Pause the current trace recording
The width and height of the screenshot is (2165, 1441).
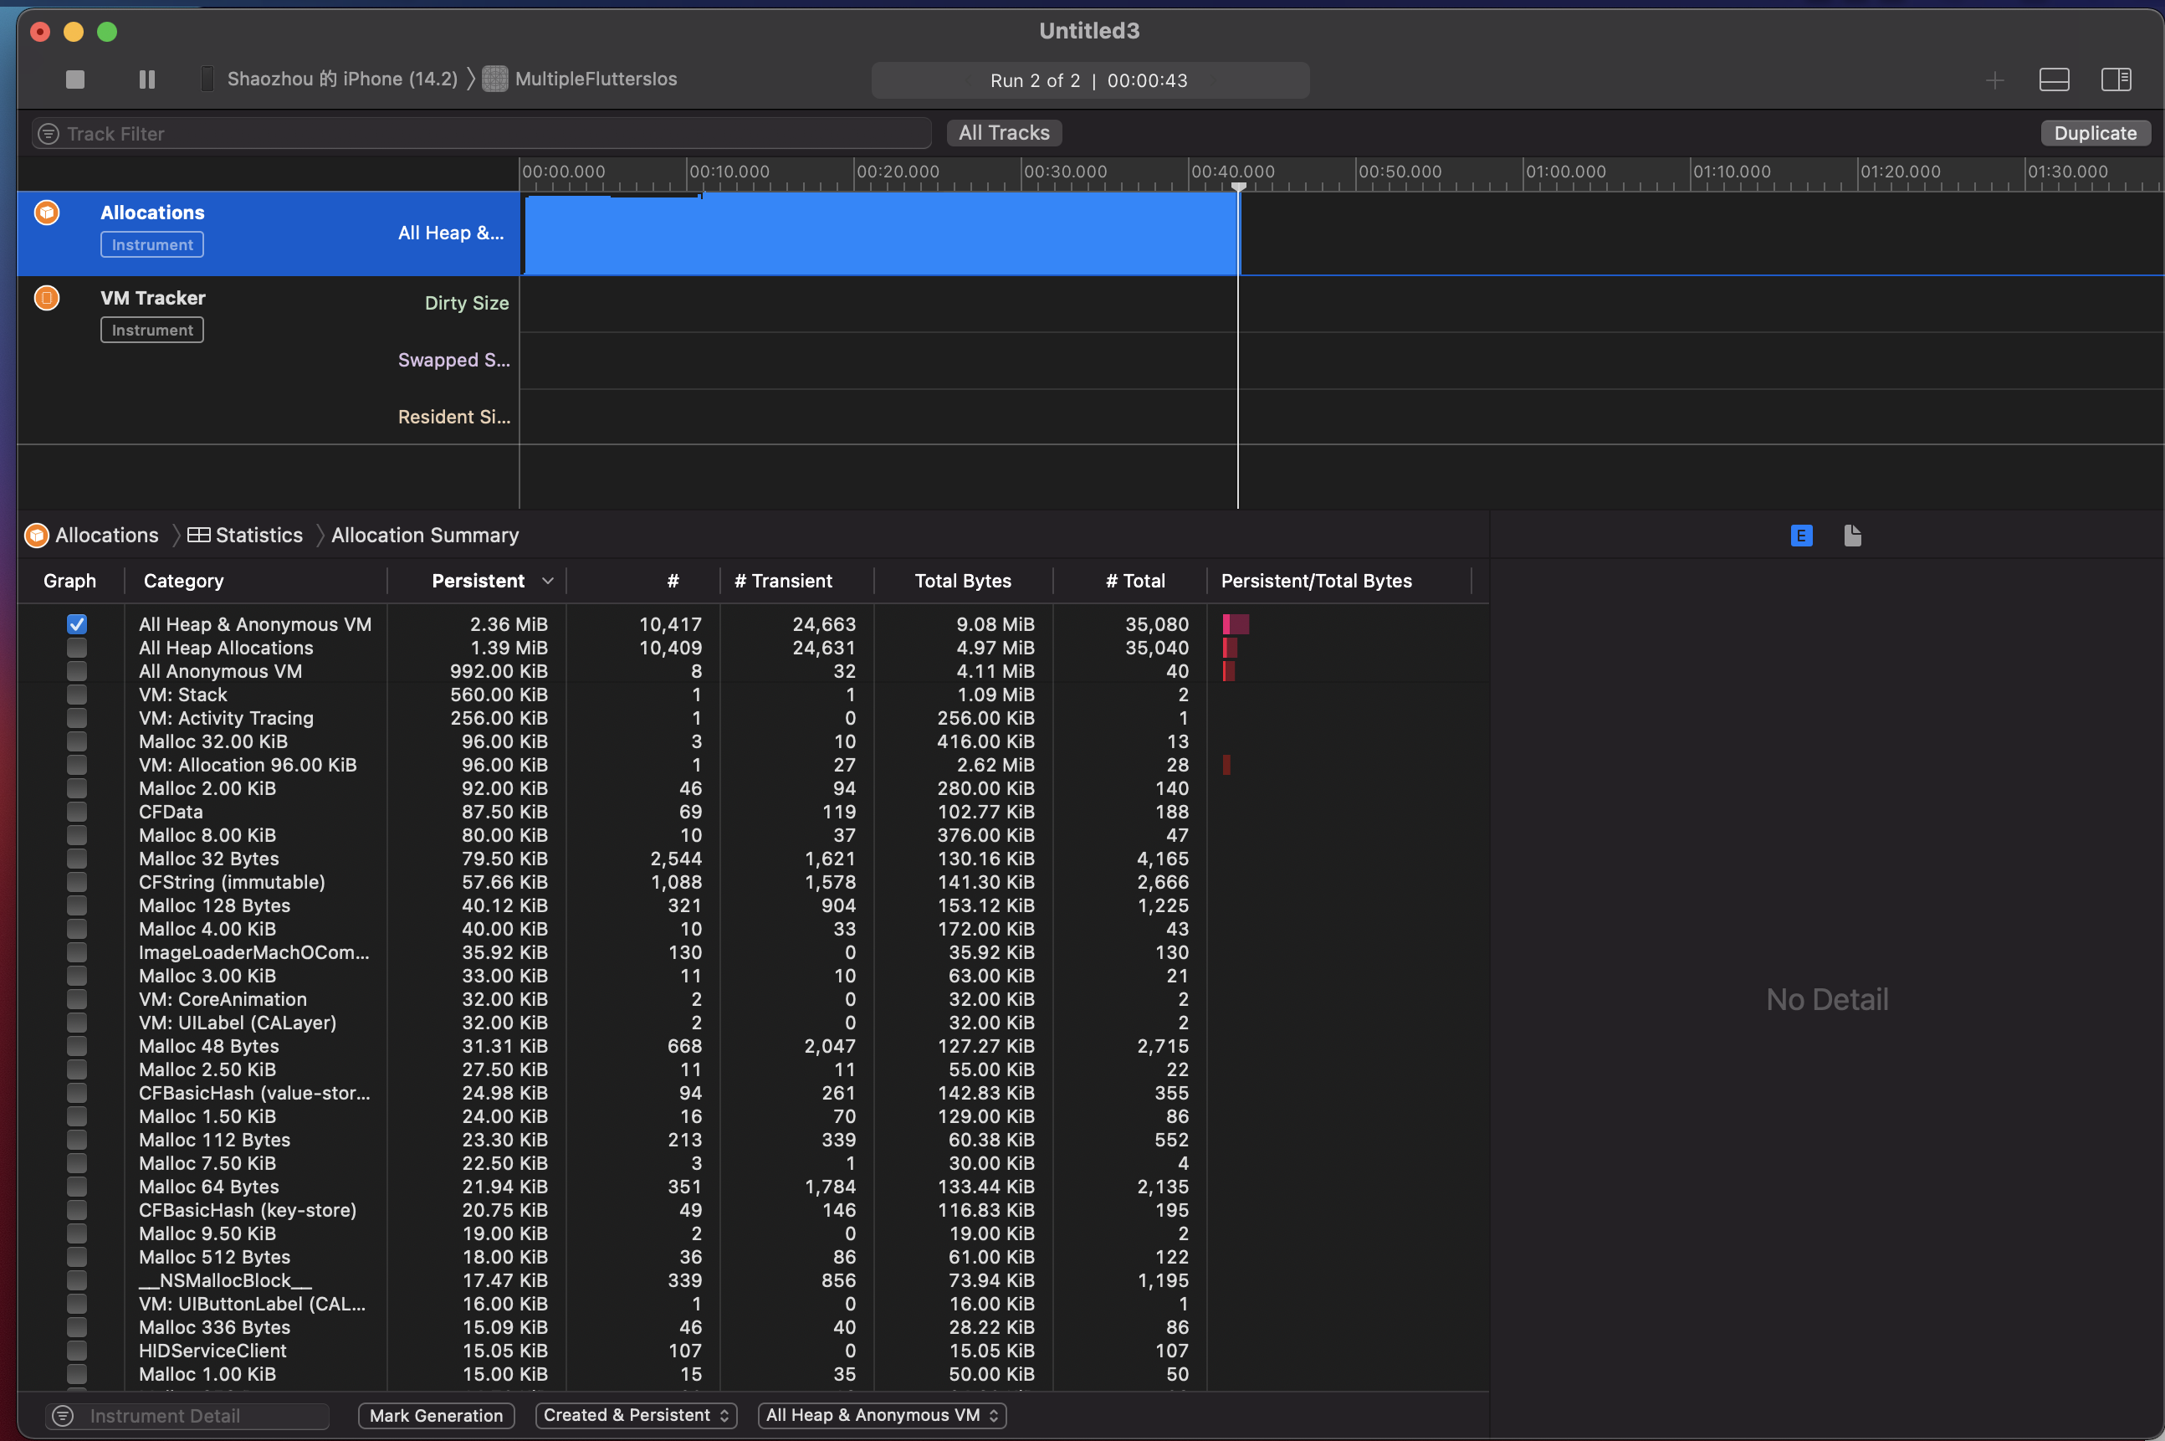coord(147,80)
